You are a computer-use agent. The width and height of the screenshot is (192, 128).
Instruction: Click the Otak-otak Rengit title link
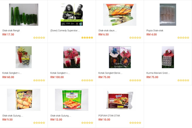[x=11, y=31]
